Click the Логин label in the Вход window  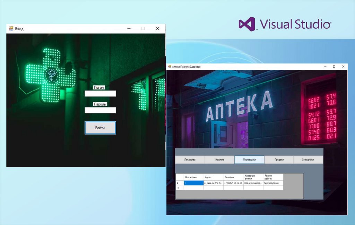[x=99, y=87]
